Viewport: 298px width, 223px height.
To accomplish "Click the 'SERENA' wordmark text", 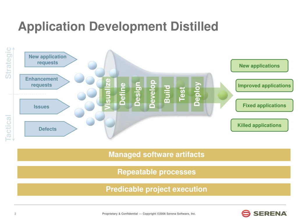I will tap(270, 214).
